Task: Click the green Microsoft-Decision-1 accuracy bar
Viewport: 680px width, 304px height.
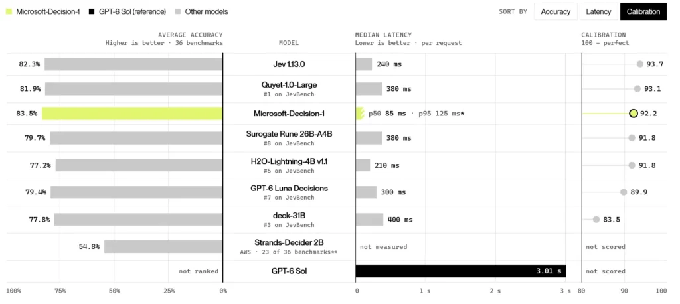Action: 132,114
